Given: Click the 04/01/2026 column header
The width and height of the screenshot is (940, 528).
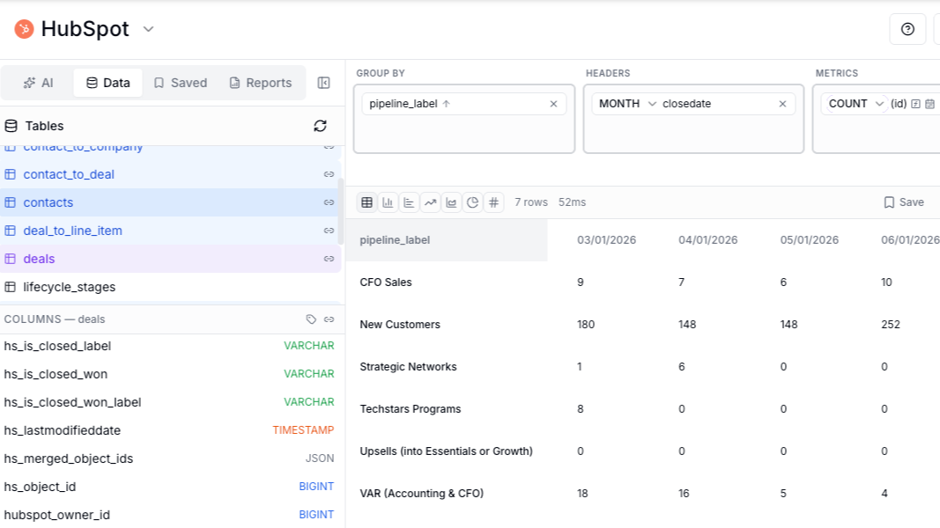Looking at the screenshot, I should 708,240.
